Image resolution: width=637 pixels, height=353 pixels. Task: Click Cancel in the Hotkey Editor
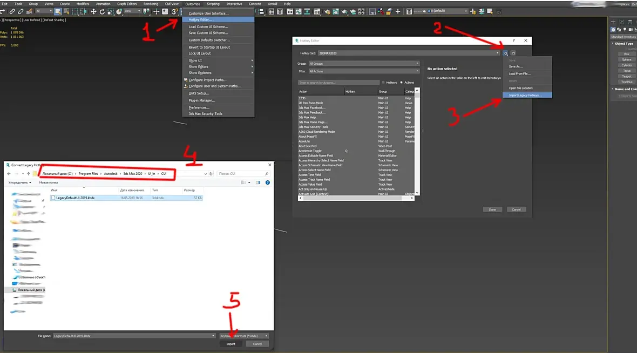pyautogui.click(x=516, y=209)
